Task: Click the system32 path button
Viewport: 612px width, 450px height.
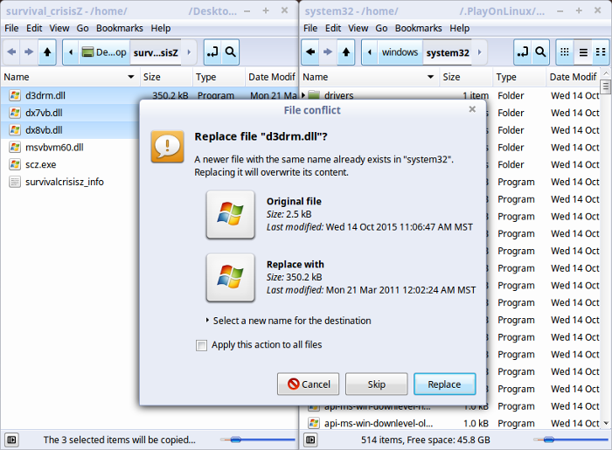Action: [448, 52]
